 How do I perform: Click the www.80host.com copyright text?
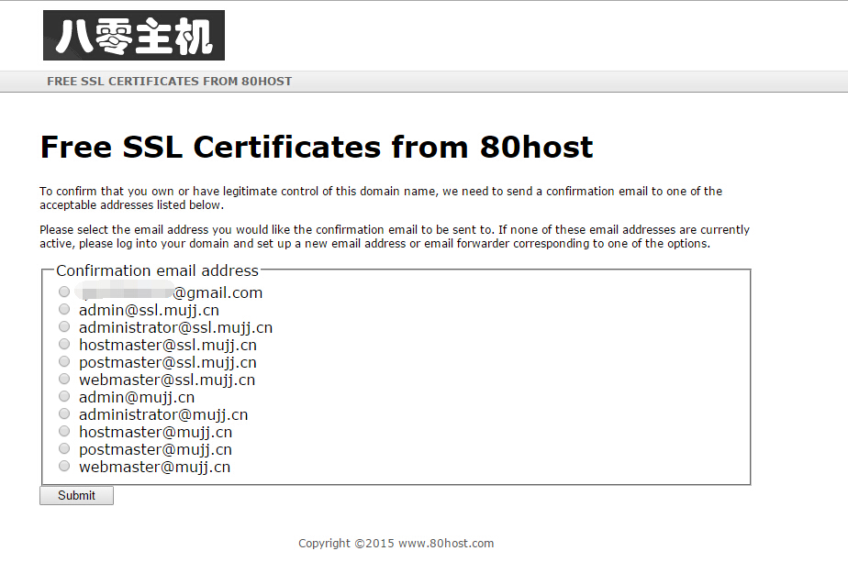click(446, 544)
